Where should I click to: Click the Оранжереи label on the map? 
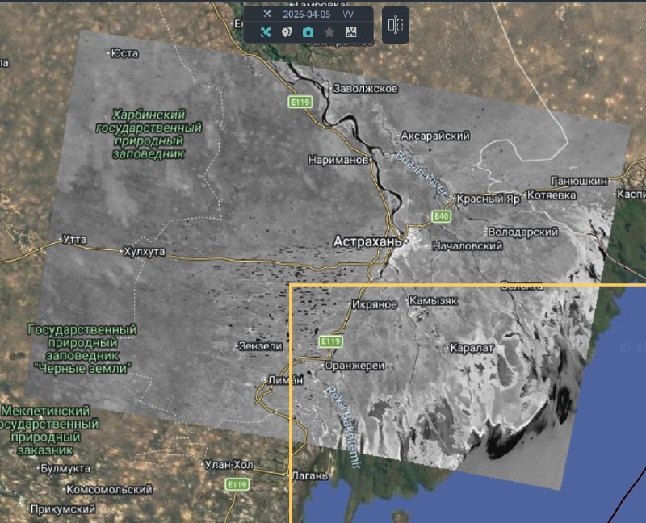pyautogui.click(x=353, y=365)
